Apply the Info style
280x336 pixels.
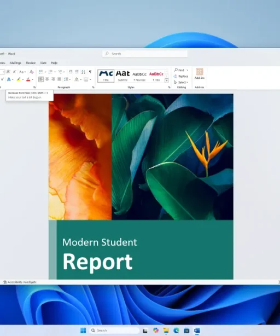[156, 76]
